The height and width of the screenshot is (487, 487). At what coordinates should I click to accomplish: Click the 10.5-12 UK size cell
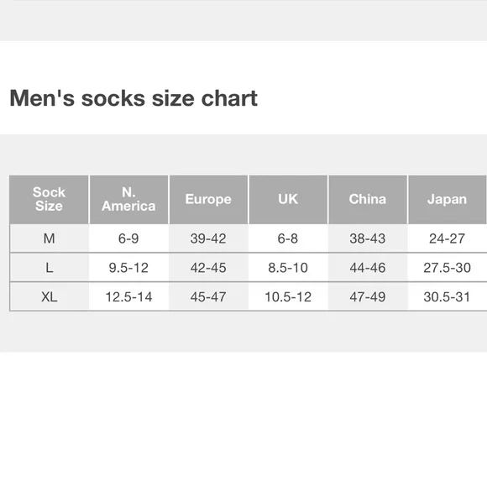coord(288,297)
